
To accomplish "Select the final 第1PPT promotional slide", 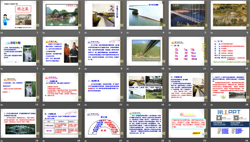I will pyautogui.click(x=230, y=123).
